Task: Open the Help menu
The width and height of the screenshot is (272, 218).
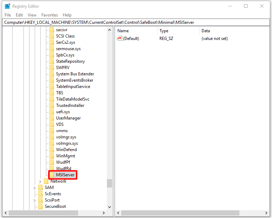Action: [x=67, y=15]
